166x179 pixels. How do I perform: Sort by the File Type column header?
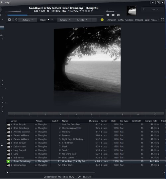coord(124,121)
